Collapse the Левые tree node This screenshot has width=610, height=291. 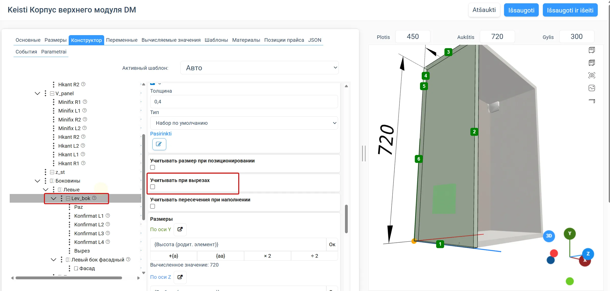46,189
